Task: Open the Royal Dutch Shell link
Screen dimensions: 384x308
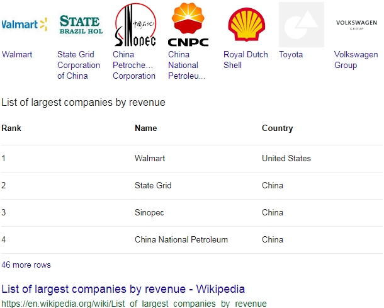Action: click(246, 60)
